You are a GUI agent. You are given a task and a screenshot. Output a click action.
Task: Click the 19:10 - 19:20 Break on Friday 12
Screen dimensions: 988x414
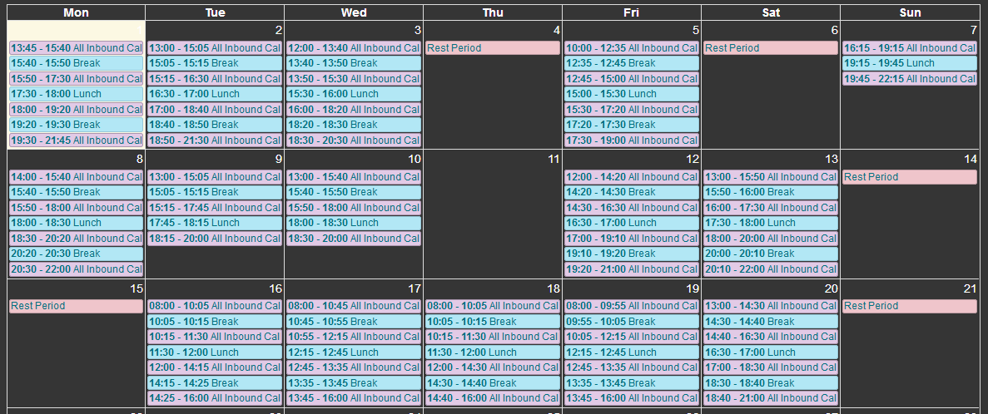pyautogui.click(x=632, y=254)
